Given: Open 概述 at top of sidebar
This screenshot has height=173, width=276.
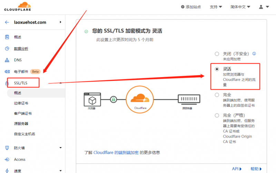Looking at the screenshot, I should click(18, 37).
